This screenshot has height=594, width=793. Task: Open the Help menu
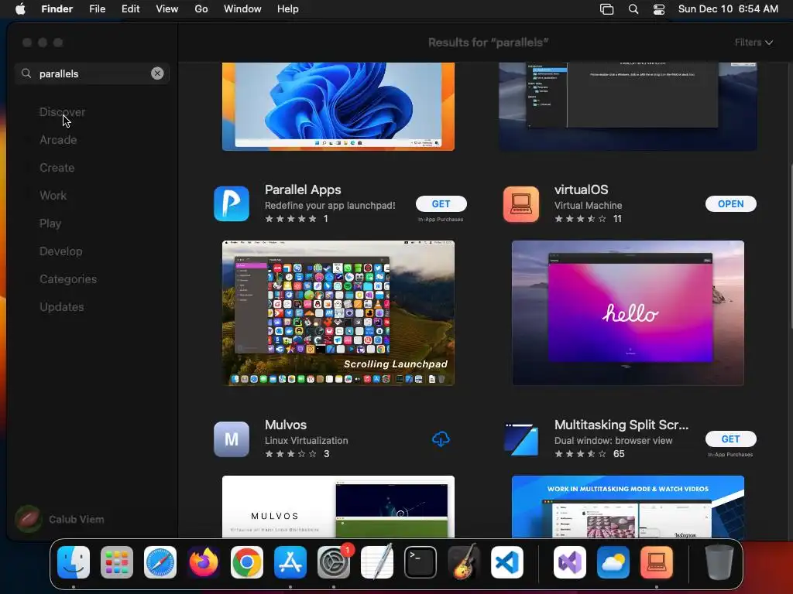tap(288, 9)
